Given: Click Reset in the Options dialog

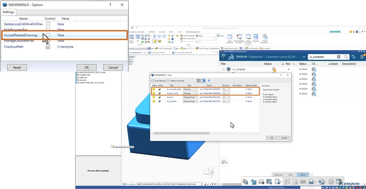Looking at the screenshot, I should point(17,67).
